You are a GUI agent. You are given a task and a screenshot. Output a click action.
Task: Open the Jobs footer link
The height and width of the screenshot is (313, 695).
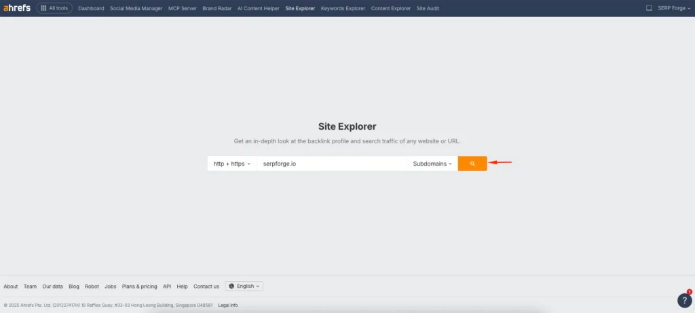click(111, 287)
